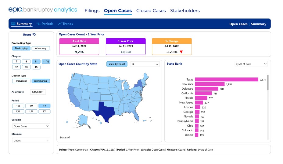Click the Summary tab icon
This screenshot has width=283, height=164.
13,24
